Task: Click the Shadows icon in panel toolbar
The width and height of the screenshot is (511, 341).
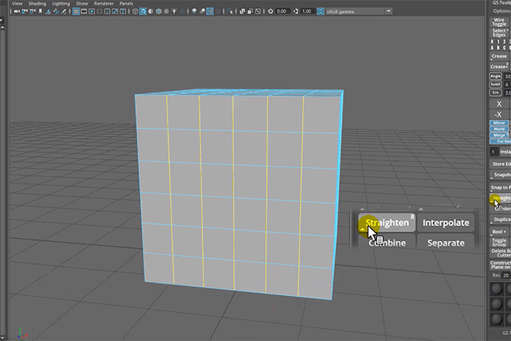Action: [x=182, y=11]
